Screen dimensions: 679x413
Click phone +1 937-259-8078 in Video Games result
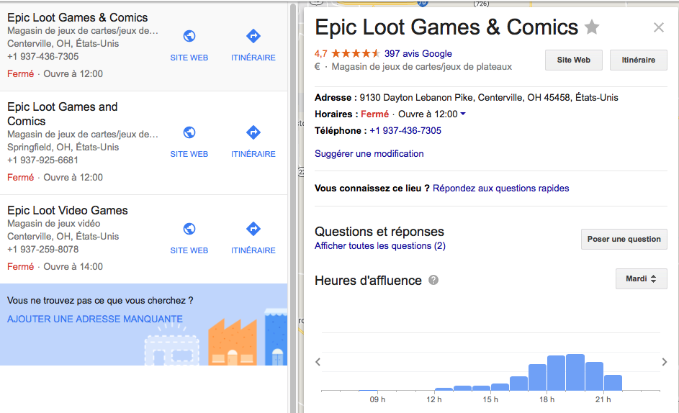pos(43,250)
